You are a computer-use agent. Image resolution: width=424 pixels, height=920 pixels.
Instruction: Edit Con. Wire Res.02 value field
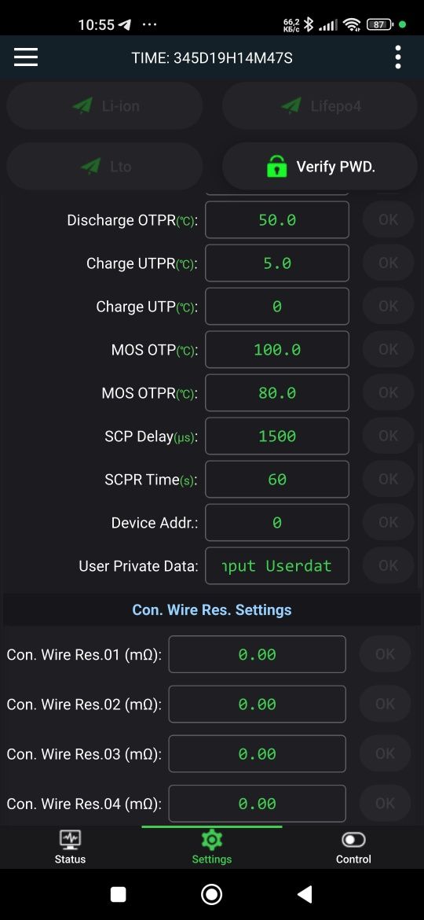pyautogui.click(x=257, y=704)
